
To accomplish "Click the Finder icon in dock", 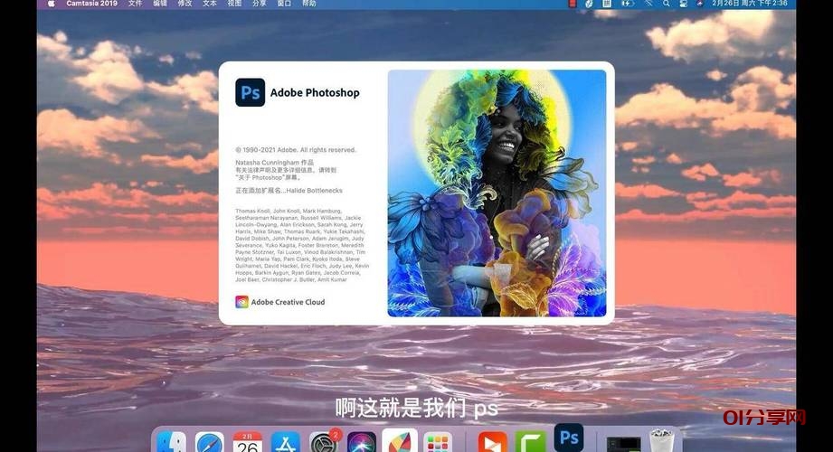I will 171,443.
